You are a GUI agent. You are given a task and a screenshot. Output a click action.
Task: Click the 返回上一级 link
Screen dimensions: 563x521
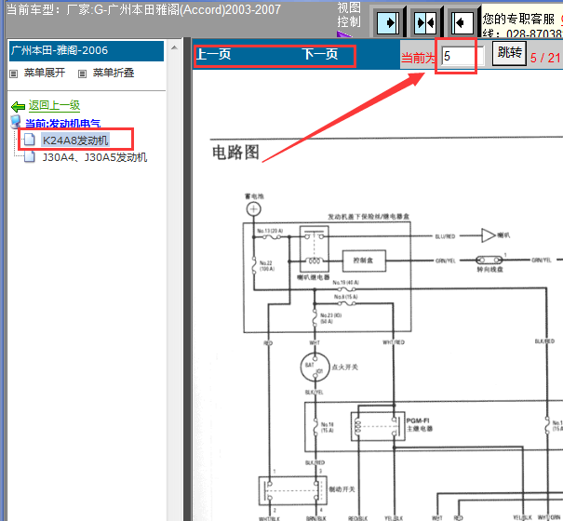click(x=54, y=106)
